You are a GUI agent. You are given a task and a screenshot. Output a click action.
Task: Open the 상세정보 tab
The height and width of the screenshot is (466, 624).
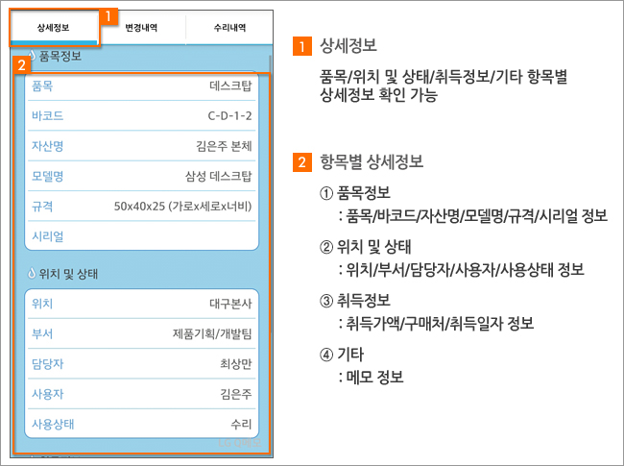[54, 28]
